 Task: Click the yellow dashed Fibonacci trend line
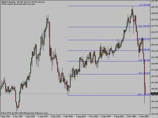pos(100,51)
